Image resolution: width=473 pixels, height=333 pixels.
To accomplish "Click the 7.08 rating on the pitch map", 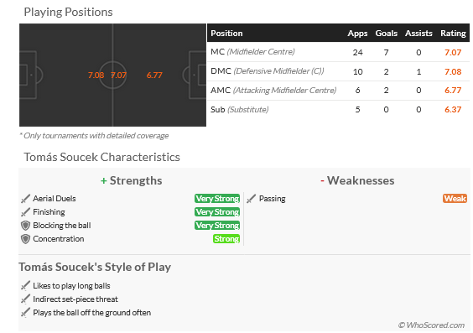I will point(96,75).
